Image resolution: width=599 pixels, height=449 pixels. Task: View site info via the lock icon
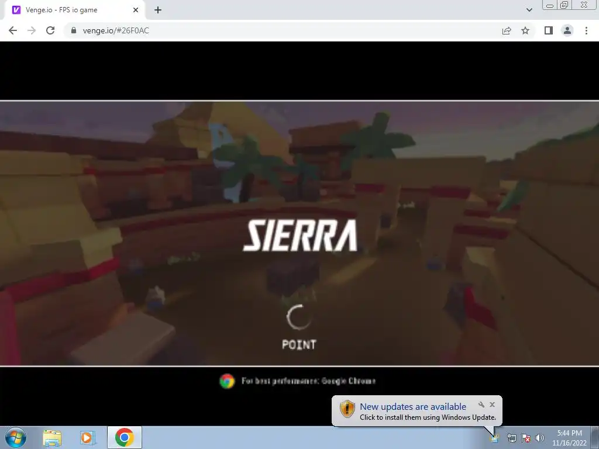[x=74, y=30]
